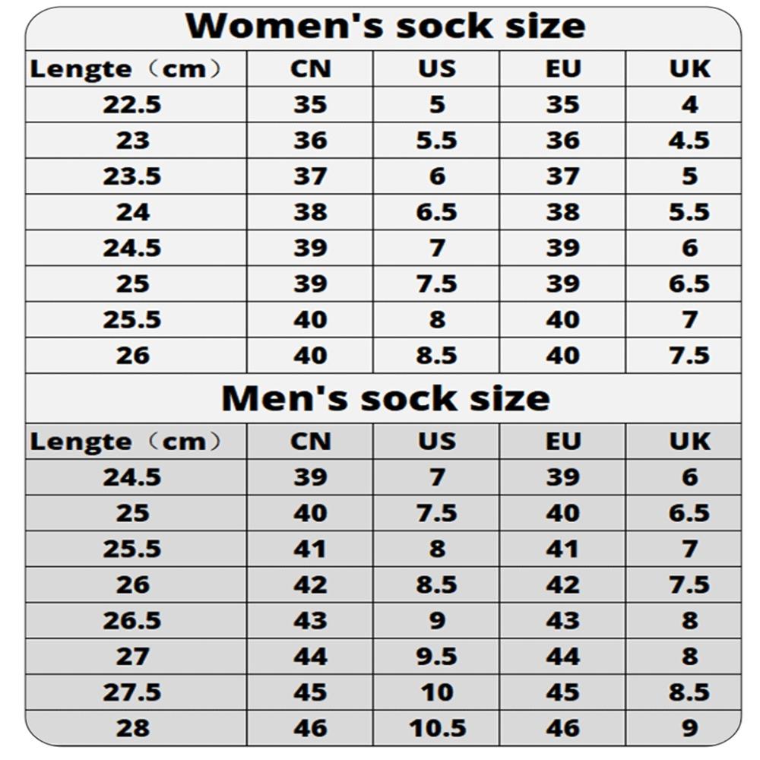760x760 pixels.
Task: Click women's US 6.5 cell
Action: point(436,212)
